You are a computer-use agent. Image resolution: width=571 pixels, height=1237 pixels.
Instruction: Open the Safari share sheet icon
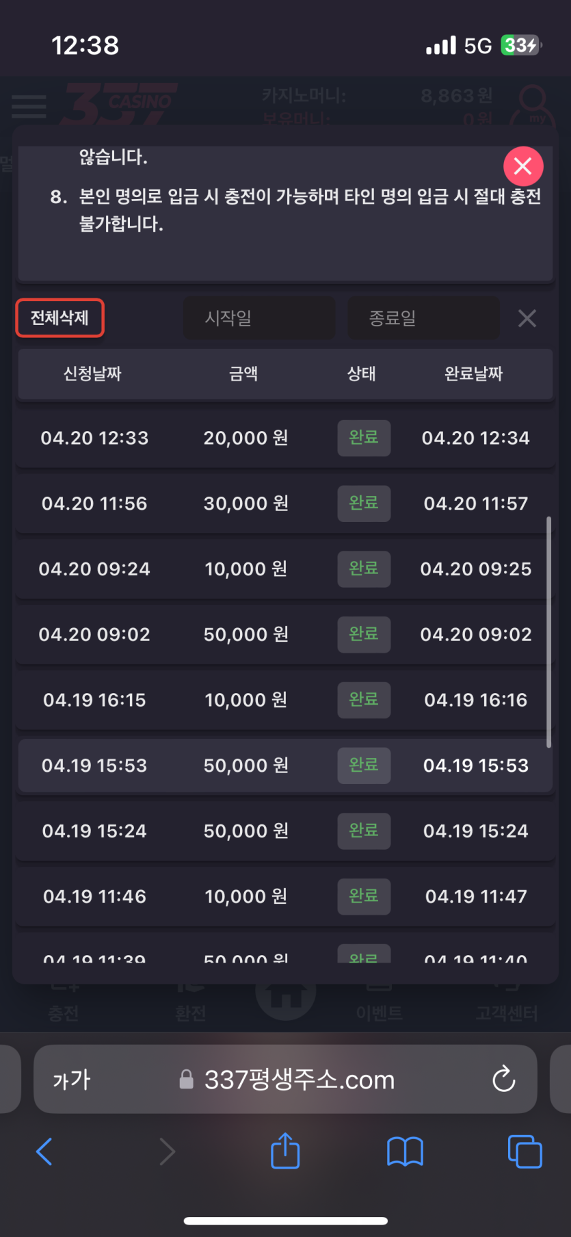pyautogui.click(x=285, y=1151)
